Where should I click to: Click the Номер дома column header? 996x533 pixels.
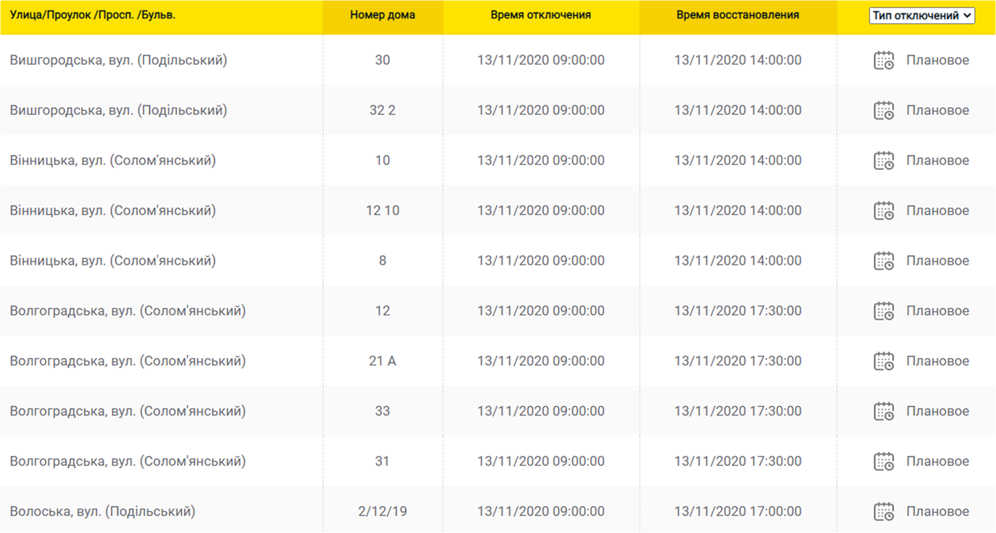click(x=382, y=15)
